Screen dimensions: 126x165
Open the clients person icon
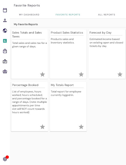5,20
